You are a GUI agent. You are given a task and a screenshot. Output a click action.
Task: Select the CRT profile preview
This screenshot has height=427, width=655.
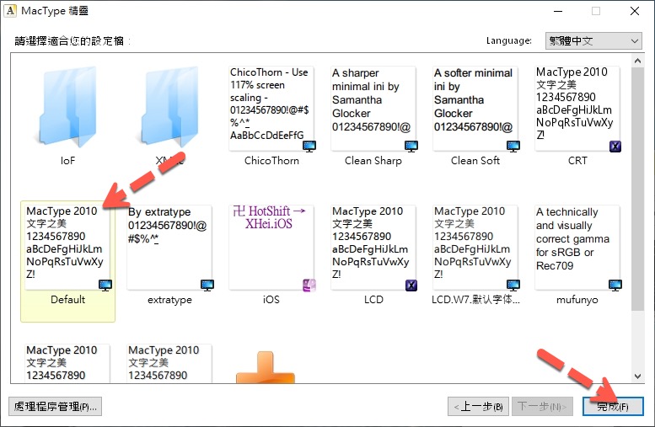click(x=577, y=108)
